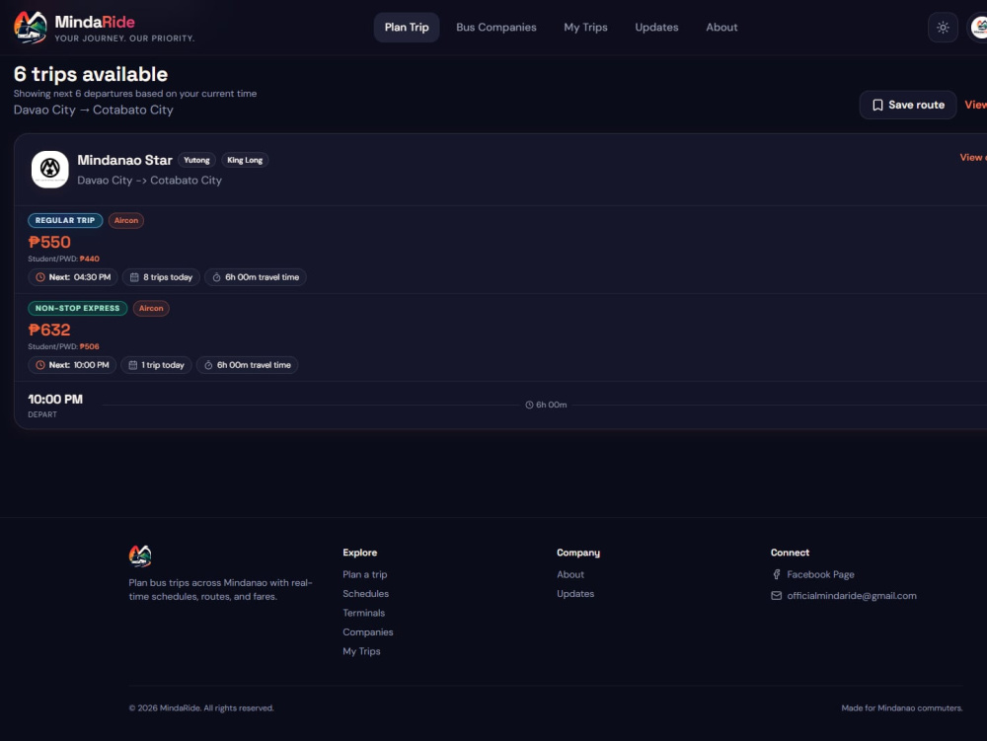The height and width of the screenshot is (741, 987).
Task: Click the 6 trips available heading
Action: point(91,74)
